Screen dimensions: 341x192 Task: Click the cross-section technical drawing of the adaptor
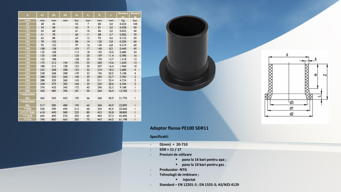pyautogui.click(x=295, y=87)
